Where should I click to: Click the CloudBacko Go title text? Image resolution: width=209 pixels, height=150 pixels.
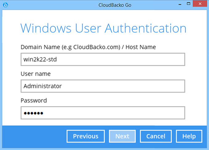[115, 5]
